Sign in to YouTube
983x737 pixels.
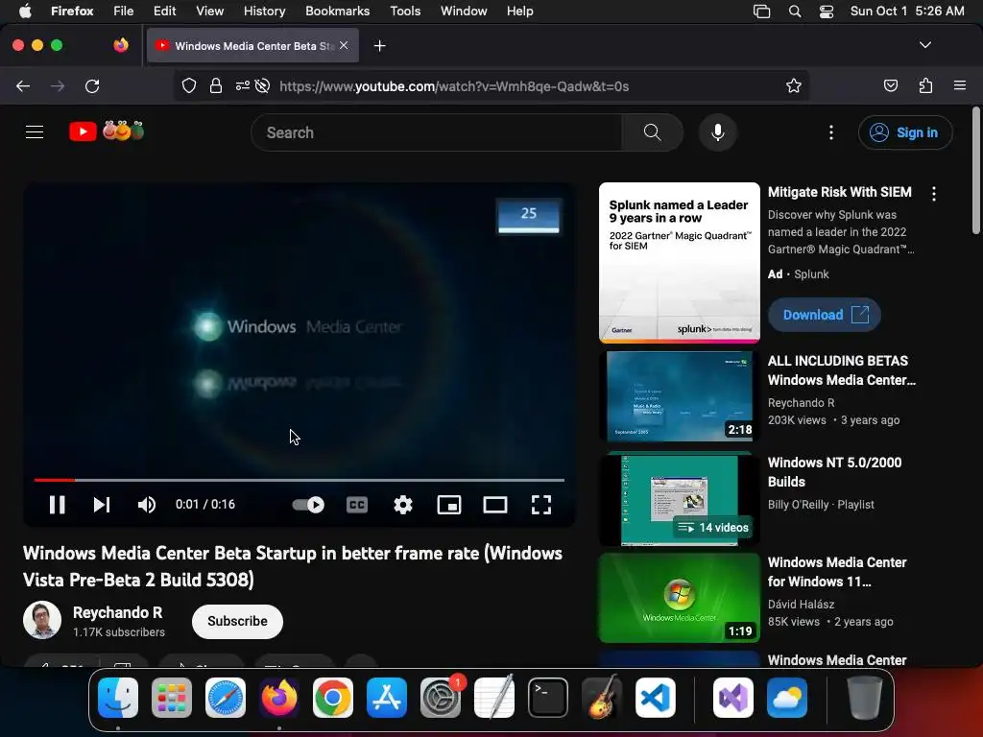904,132
